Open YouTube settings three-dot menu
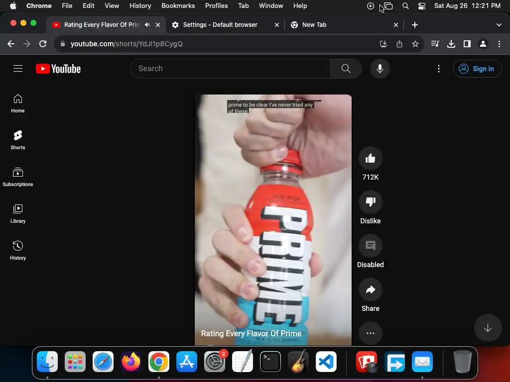This screenshot has height=382, width=510. click(x=438, y=69)
